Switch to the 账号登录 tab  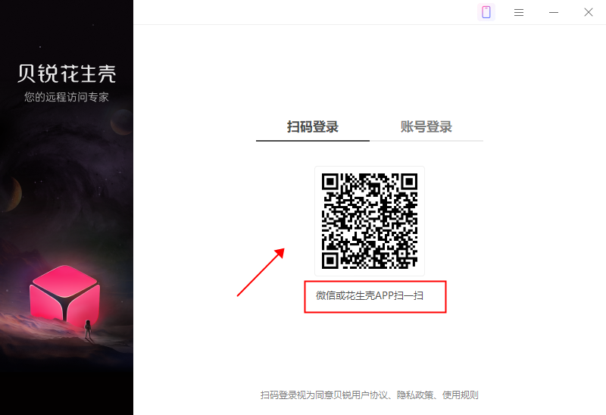point(426,126)
